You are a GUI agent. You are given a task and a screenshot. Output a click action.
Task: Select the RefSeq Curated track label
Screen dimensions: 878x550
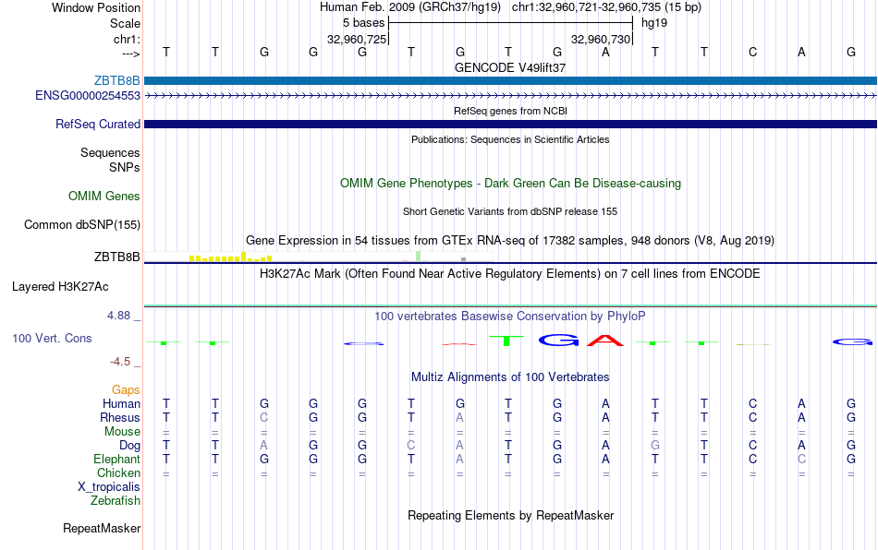(98, 124)
